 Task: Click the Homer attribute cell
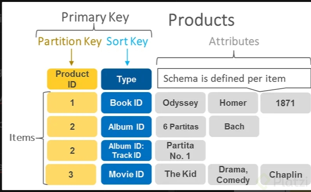[x=233, y=103]
